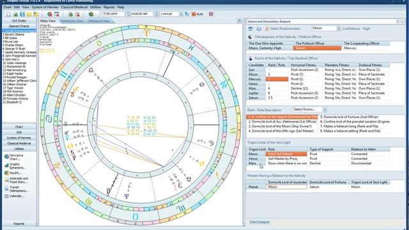409x230 pixels.
Task: Click the orange Saturn Political Officer cell
Action: pos(317,49)
